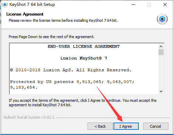Click the license text down arrow
The width and height of the screenshot is (174, 135).
click(161, 91)
